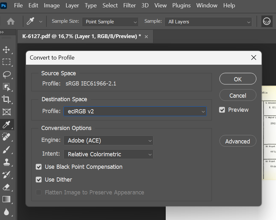Select the Rectangular Marquee tool
Screen dimensions: 276x220
pyautogui.click(x=6, y=62)
